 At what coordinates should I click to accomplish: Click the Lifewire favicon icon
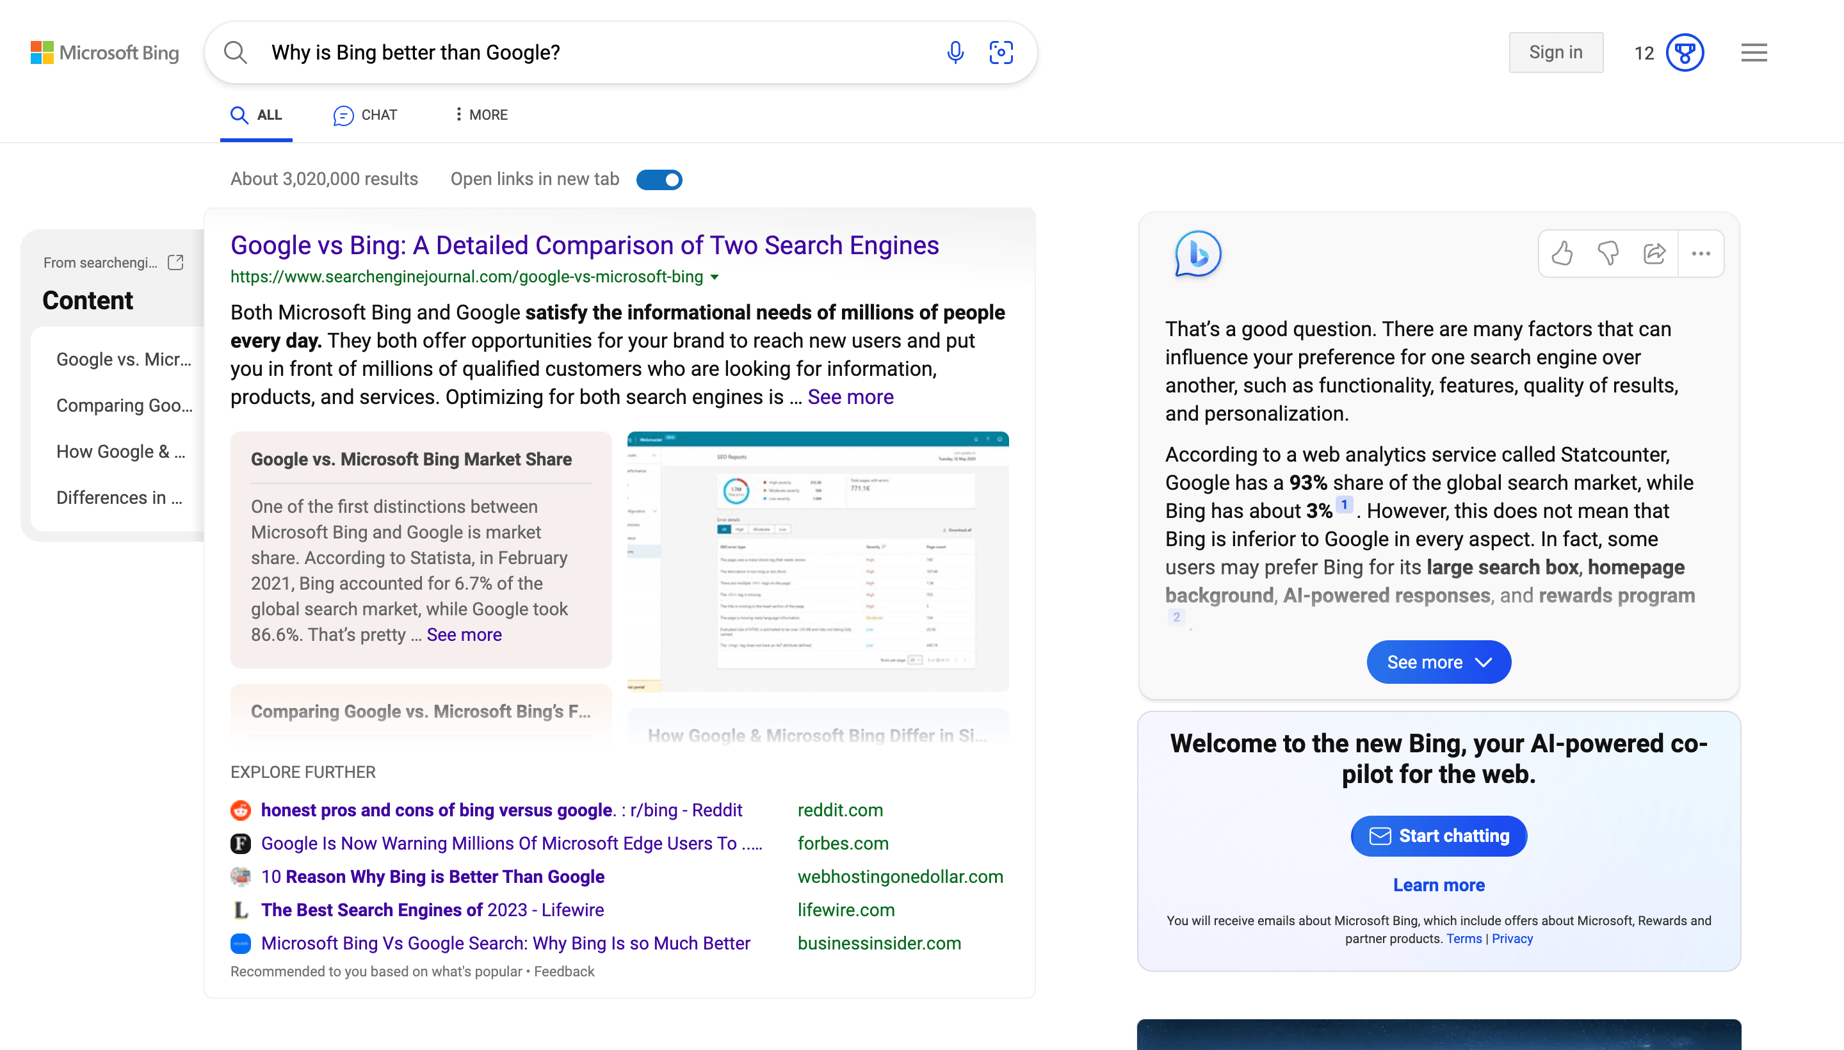click(241, 910)
